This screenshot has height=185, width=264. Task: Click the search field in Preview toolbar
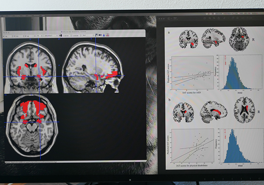click(x=250, y=18)
